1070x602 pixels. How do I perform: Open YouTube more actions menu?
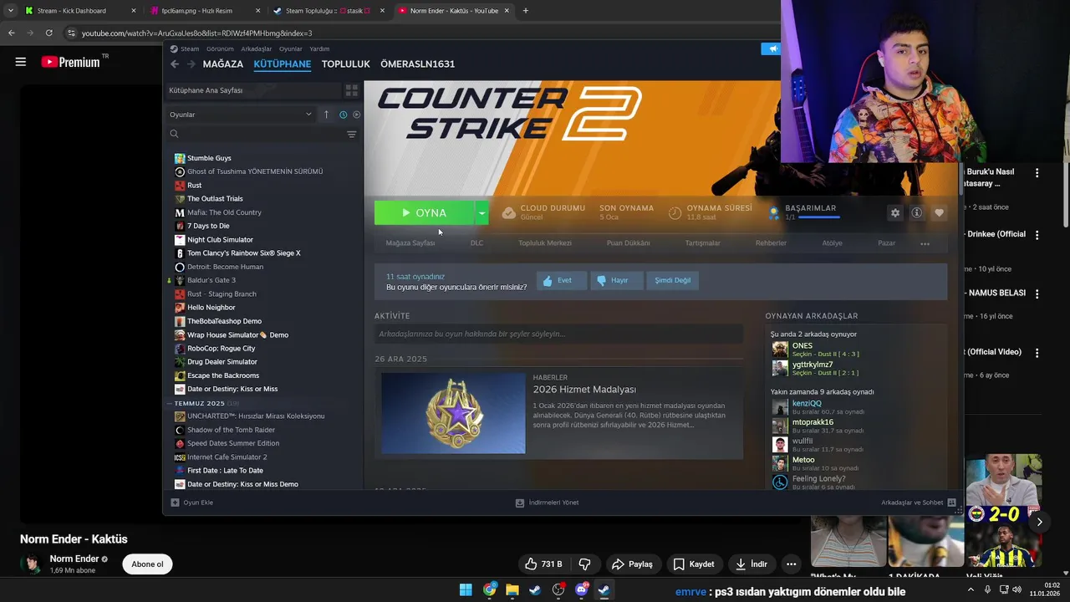click(791, 564)
